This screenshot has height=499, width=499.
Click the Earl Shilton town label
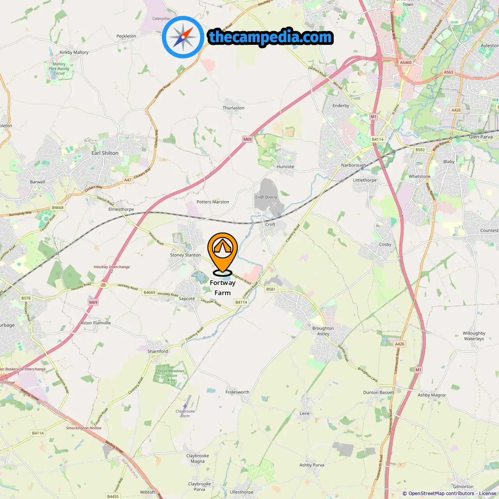click(105, 153)
